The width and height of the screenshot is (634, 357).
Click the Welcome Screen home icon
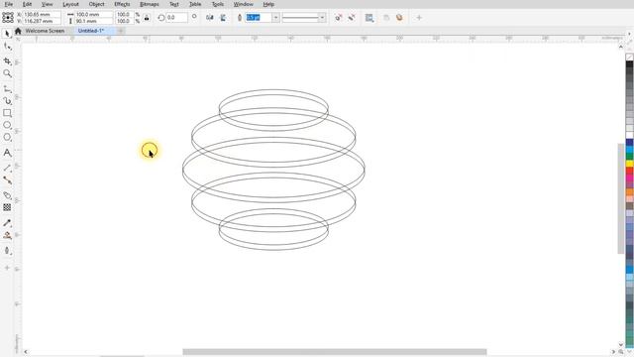18,31
